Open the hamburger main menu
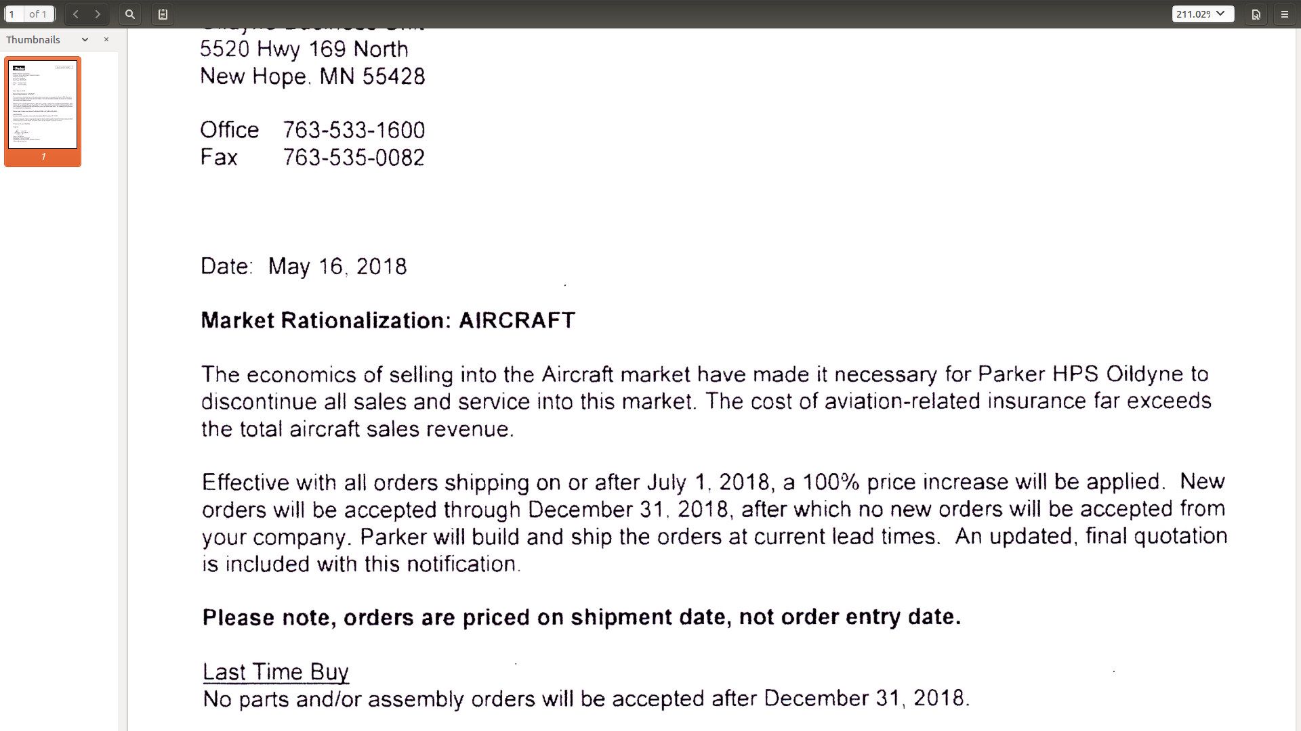 (1285, 14)
